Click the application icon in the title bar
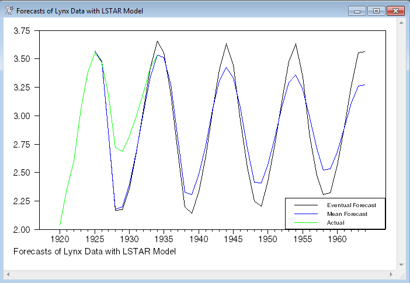The width and height of the screenshot is (410, 283). pos(8,11)
